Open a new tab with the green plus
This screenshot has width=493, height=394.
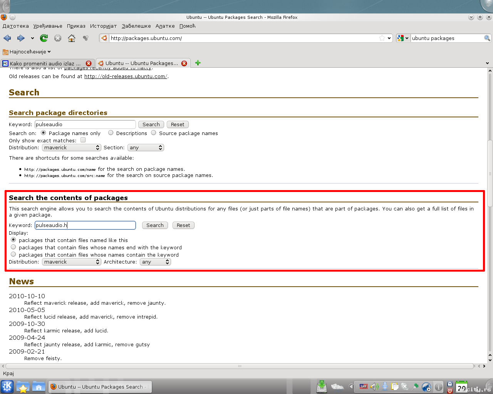tap(198, 63)
